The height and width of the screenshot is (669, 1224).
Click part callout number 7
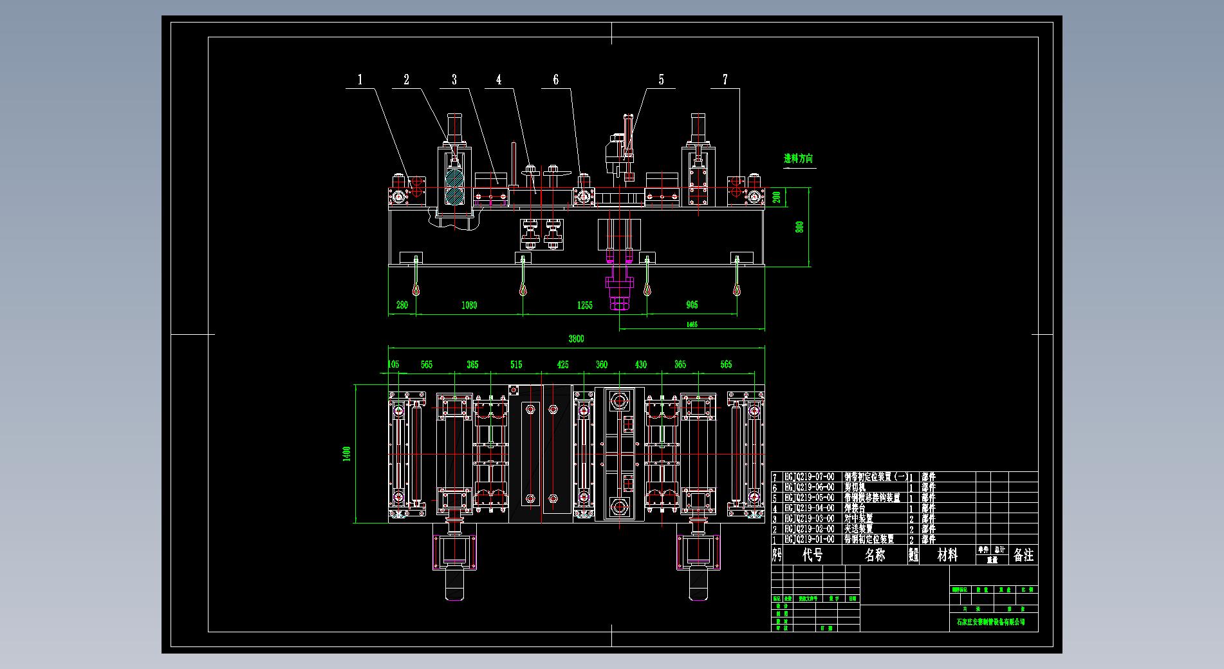click(725, 80)
